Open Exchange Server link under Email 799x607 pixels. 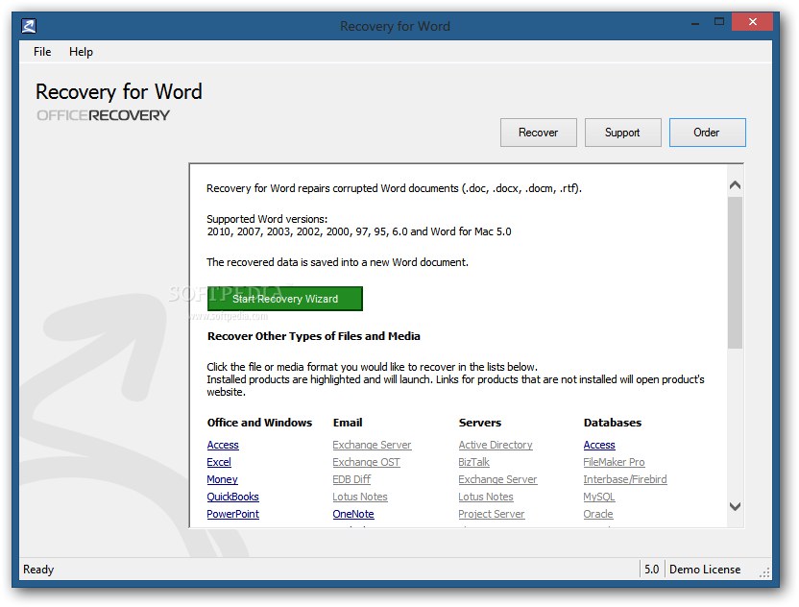click(372, 445)
